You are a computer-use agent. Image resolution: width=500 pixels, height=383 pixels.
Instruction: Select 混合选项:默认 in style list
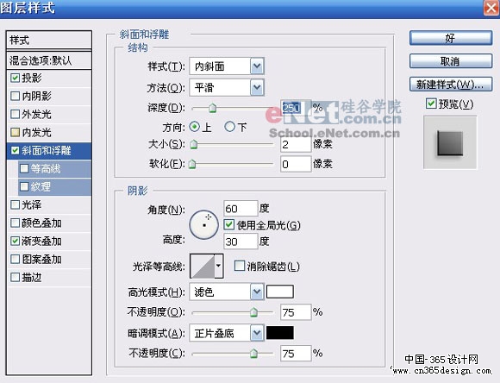tap(49, 60)
